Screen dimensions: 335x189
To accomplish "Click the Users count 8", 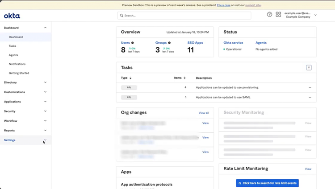I will pyautogui.click(x=123, y=50).
